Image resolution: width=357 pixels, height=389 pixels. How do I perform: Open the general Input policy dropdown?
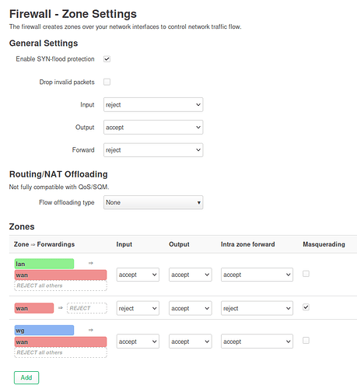point(153,105)
